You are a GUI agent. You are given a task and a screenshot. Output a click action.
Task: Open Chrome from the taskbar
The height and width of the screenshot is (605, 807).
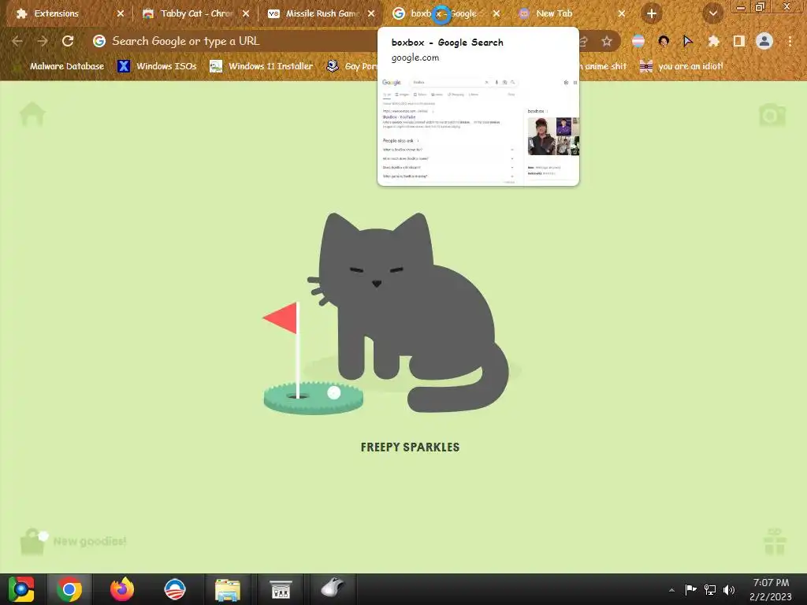[x=69, y=589]
